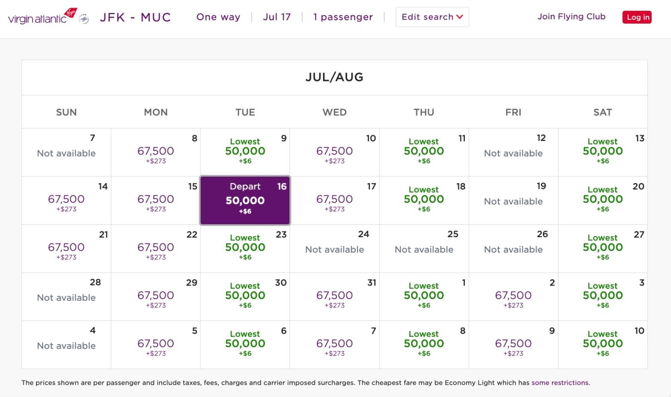Open the Join Flying Club link
The height and width of the screenshot is (397, 671).
click(571, 16)
